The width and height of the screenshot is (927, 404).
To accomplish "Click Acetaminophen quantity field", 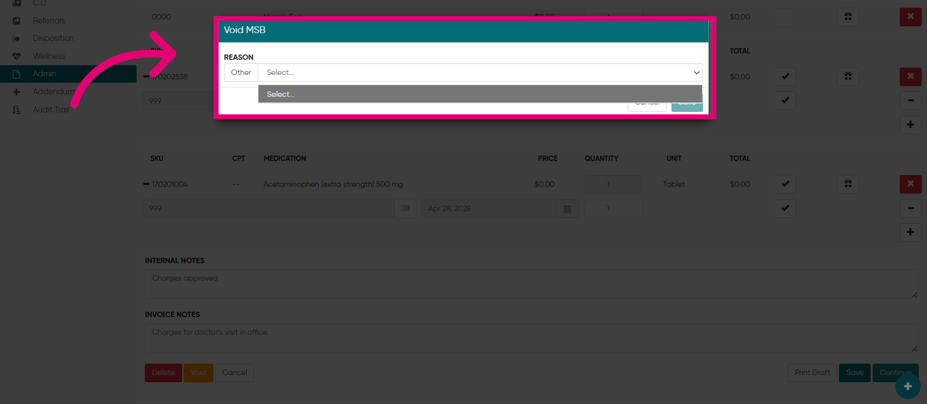I will point(613,184).
